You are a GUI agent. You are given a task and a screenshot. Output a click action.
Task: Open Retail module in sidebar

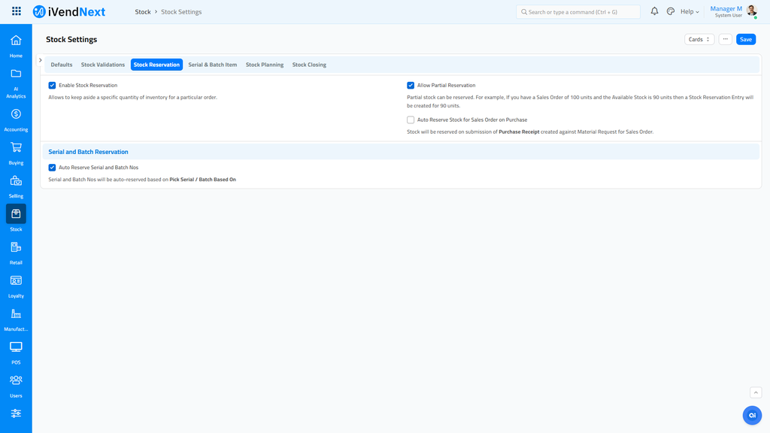coord(16,253)
